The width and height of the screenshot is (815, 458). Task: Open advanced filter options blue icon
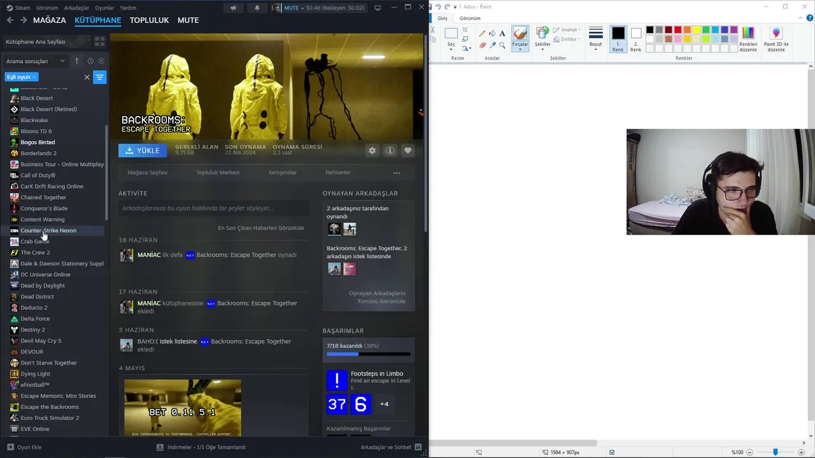[x=100, y=77]
